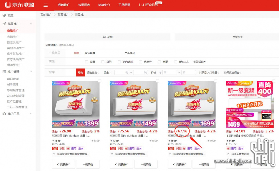Collapse the 推广管理 sidebar section chevron
Screen dimensions: 279x171
pos(31,71)
